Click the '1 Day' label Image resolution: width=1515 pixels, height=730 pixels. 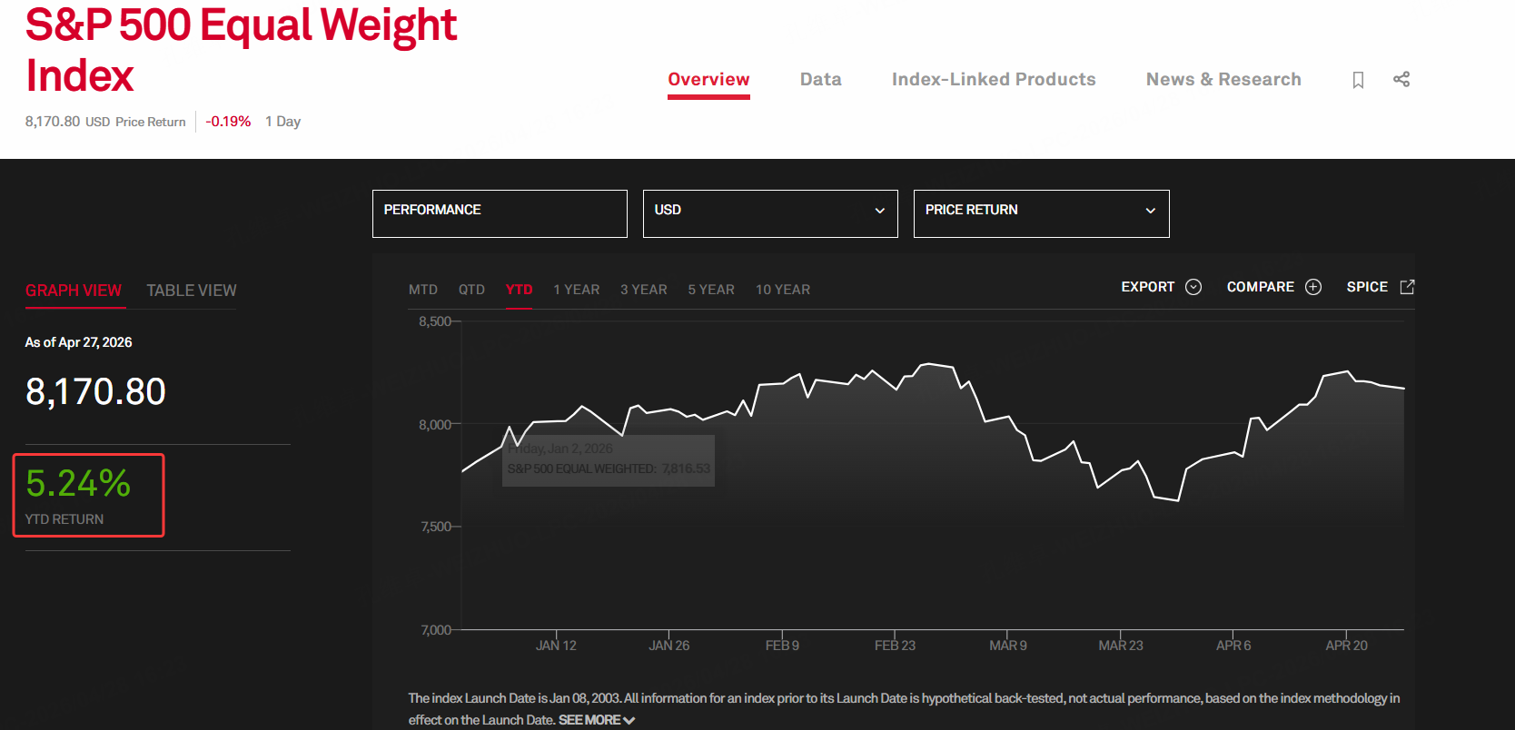tap(282, 122)
